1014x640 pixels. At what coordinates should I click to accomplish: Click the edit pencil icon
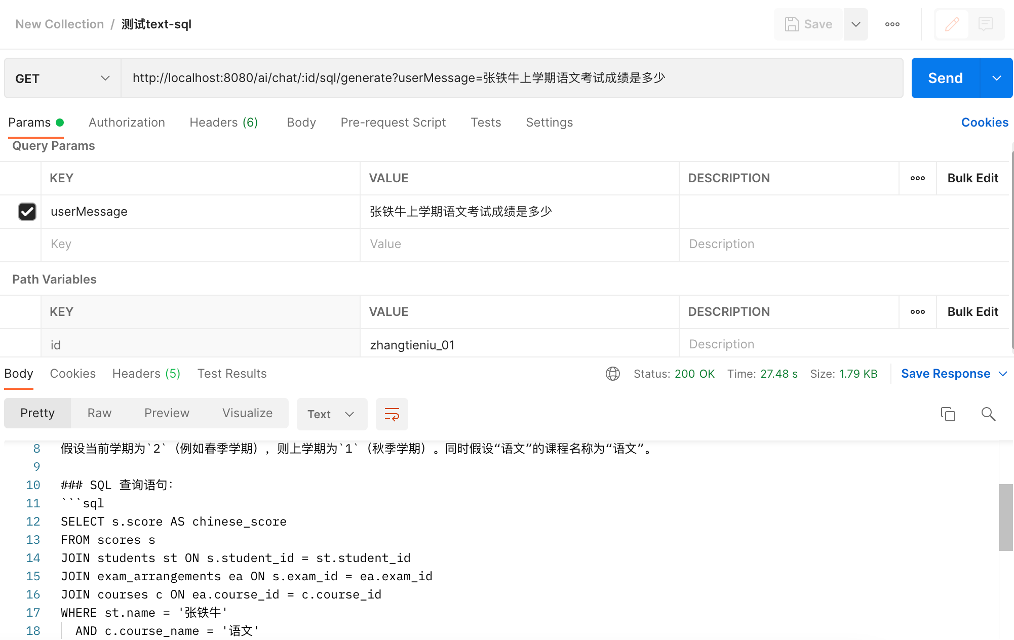[x=952, y=24]
